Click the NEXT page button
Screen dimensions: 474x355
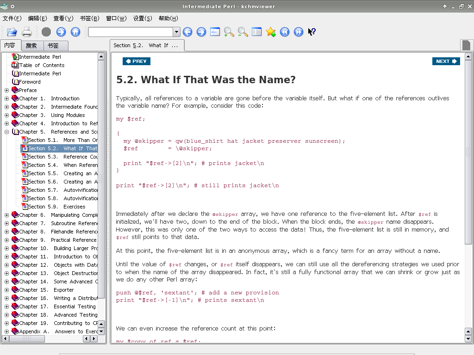446,61
